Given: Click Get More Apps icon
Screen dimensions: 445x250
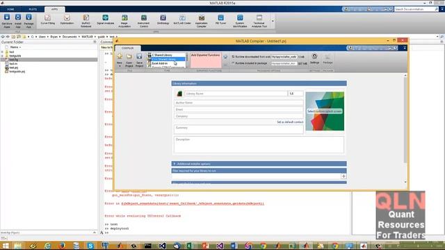Looking at the screenshot, I should [x=7, y=21].
